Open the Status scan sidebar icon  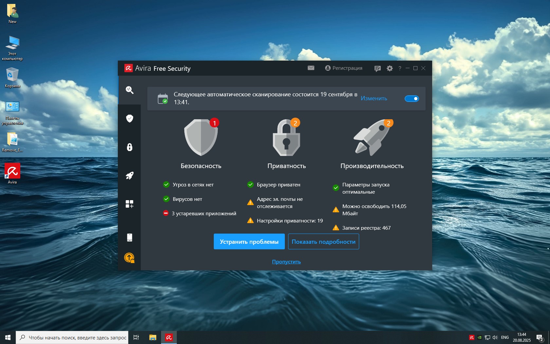pyautogui.click(x=130, y=90)
